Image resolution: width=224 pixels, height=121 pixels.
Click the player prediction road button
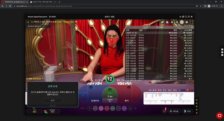coord(182,90)
